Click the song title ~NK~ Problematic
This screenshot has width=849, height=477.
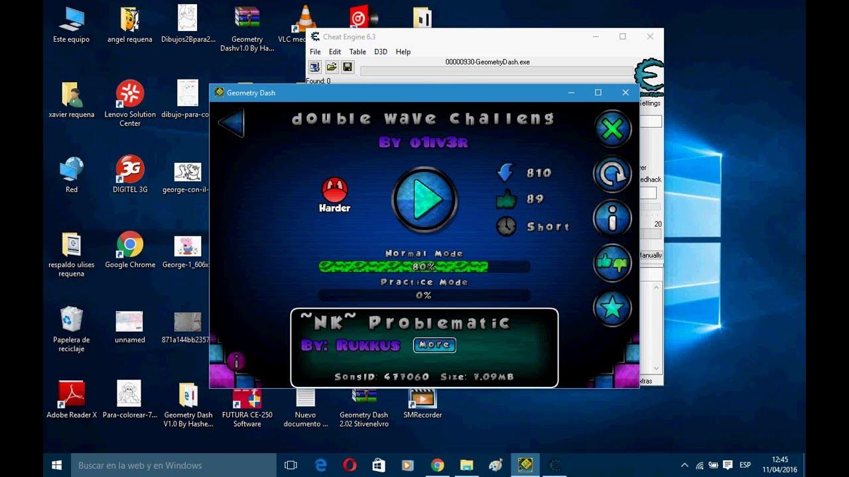point(405,323)
